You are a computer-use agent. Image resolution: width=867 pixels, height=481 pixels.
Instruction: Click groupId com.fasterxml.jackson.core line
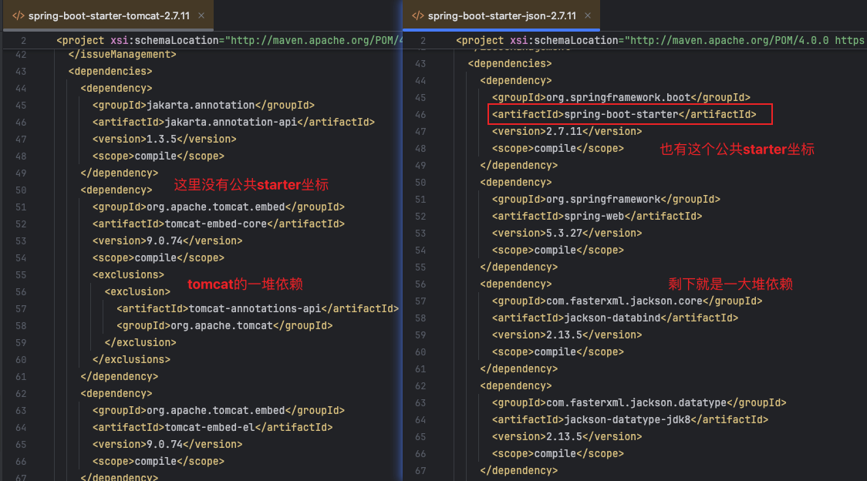pos(627,301)
